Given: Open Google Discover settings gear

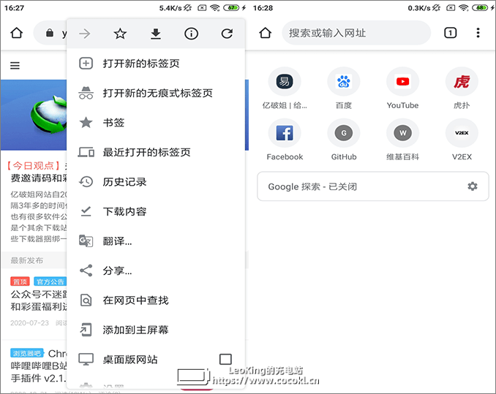Looking at the screenshot, I should coord(473,186).
